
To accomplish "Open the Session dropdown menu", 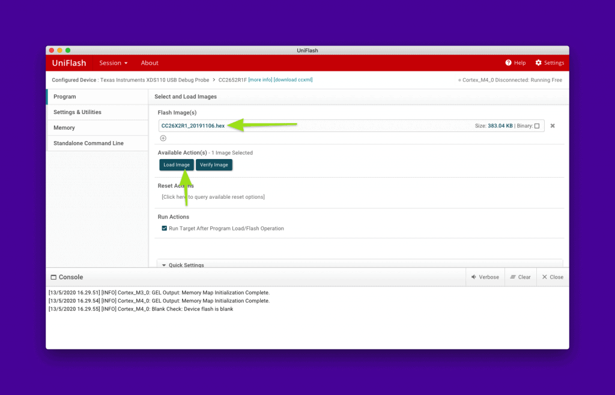I will click(x=114, y=62).
